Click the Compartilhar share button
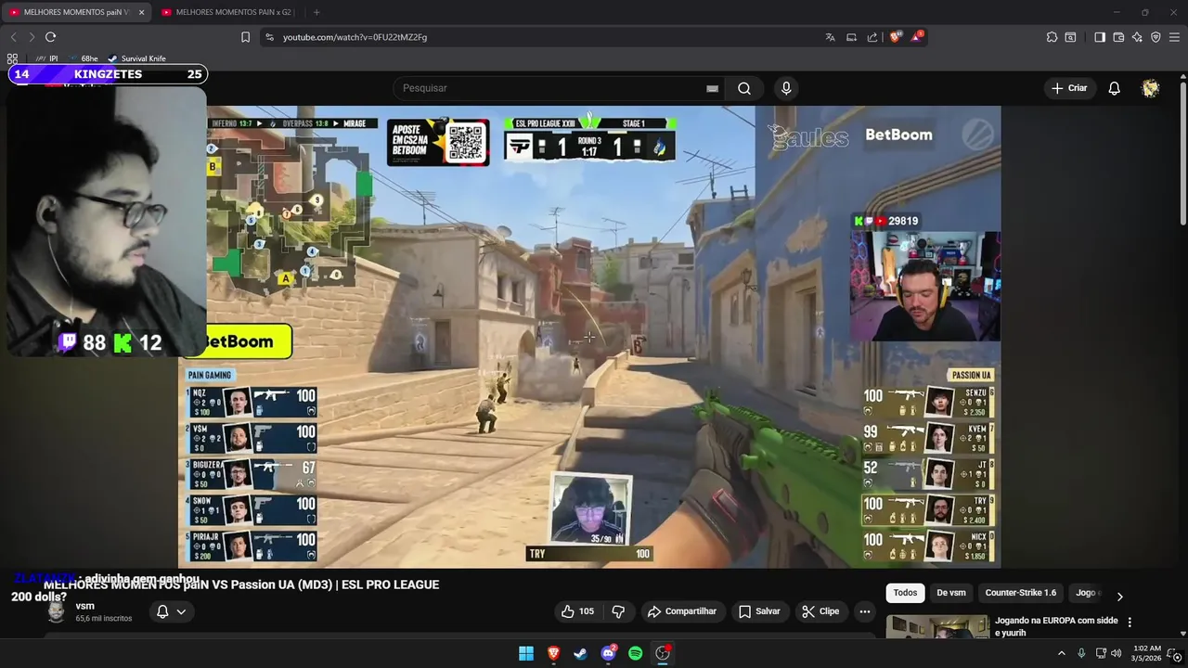 click(682, 611)
